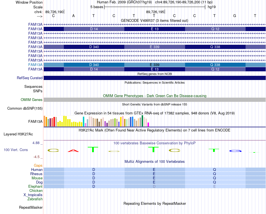266x214 pixels.
Task: Click the GENCODE V49lift37 track title
Action: 154,21
